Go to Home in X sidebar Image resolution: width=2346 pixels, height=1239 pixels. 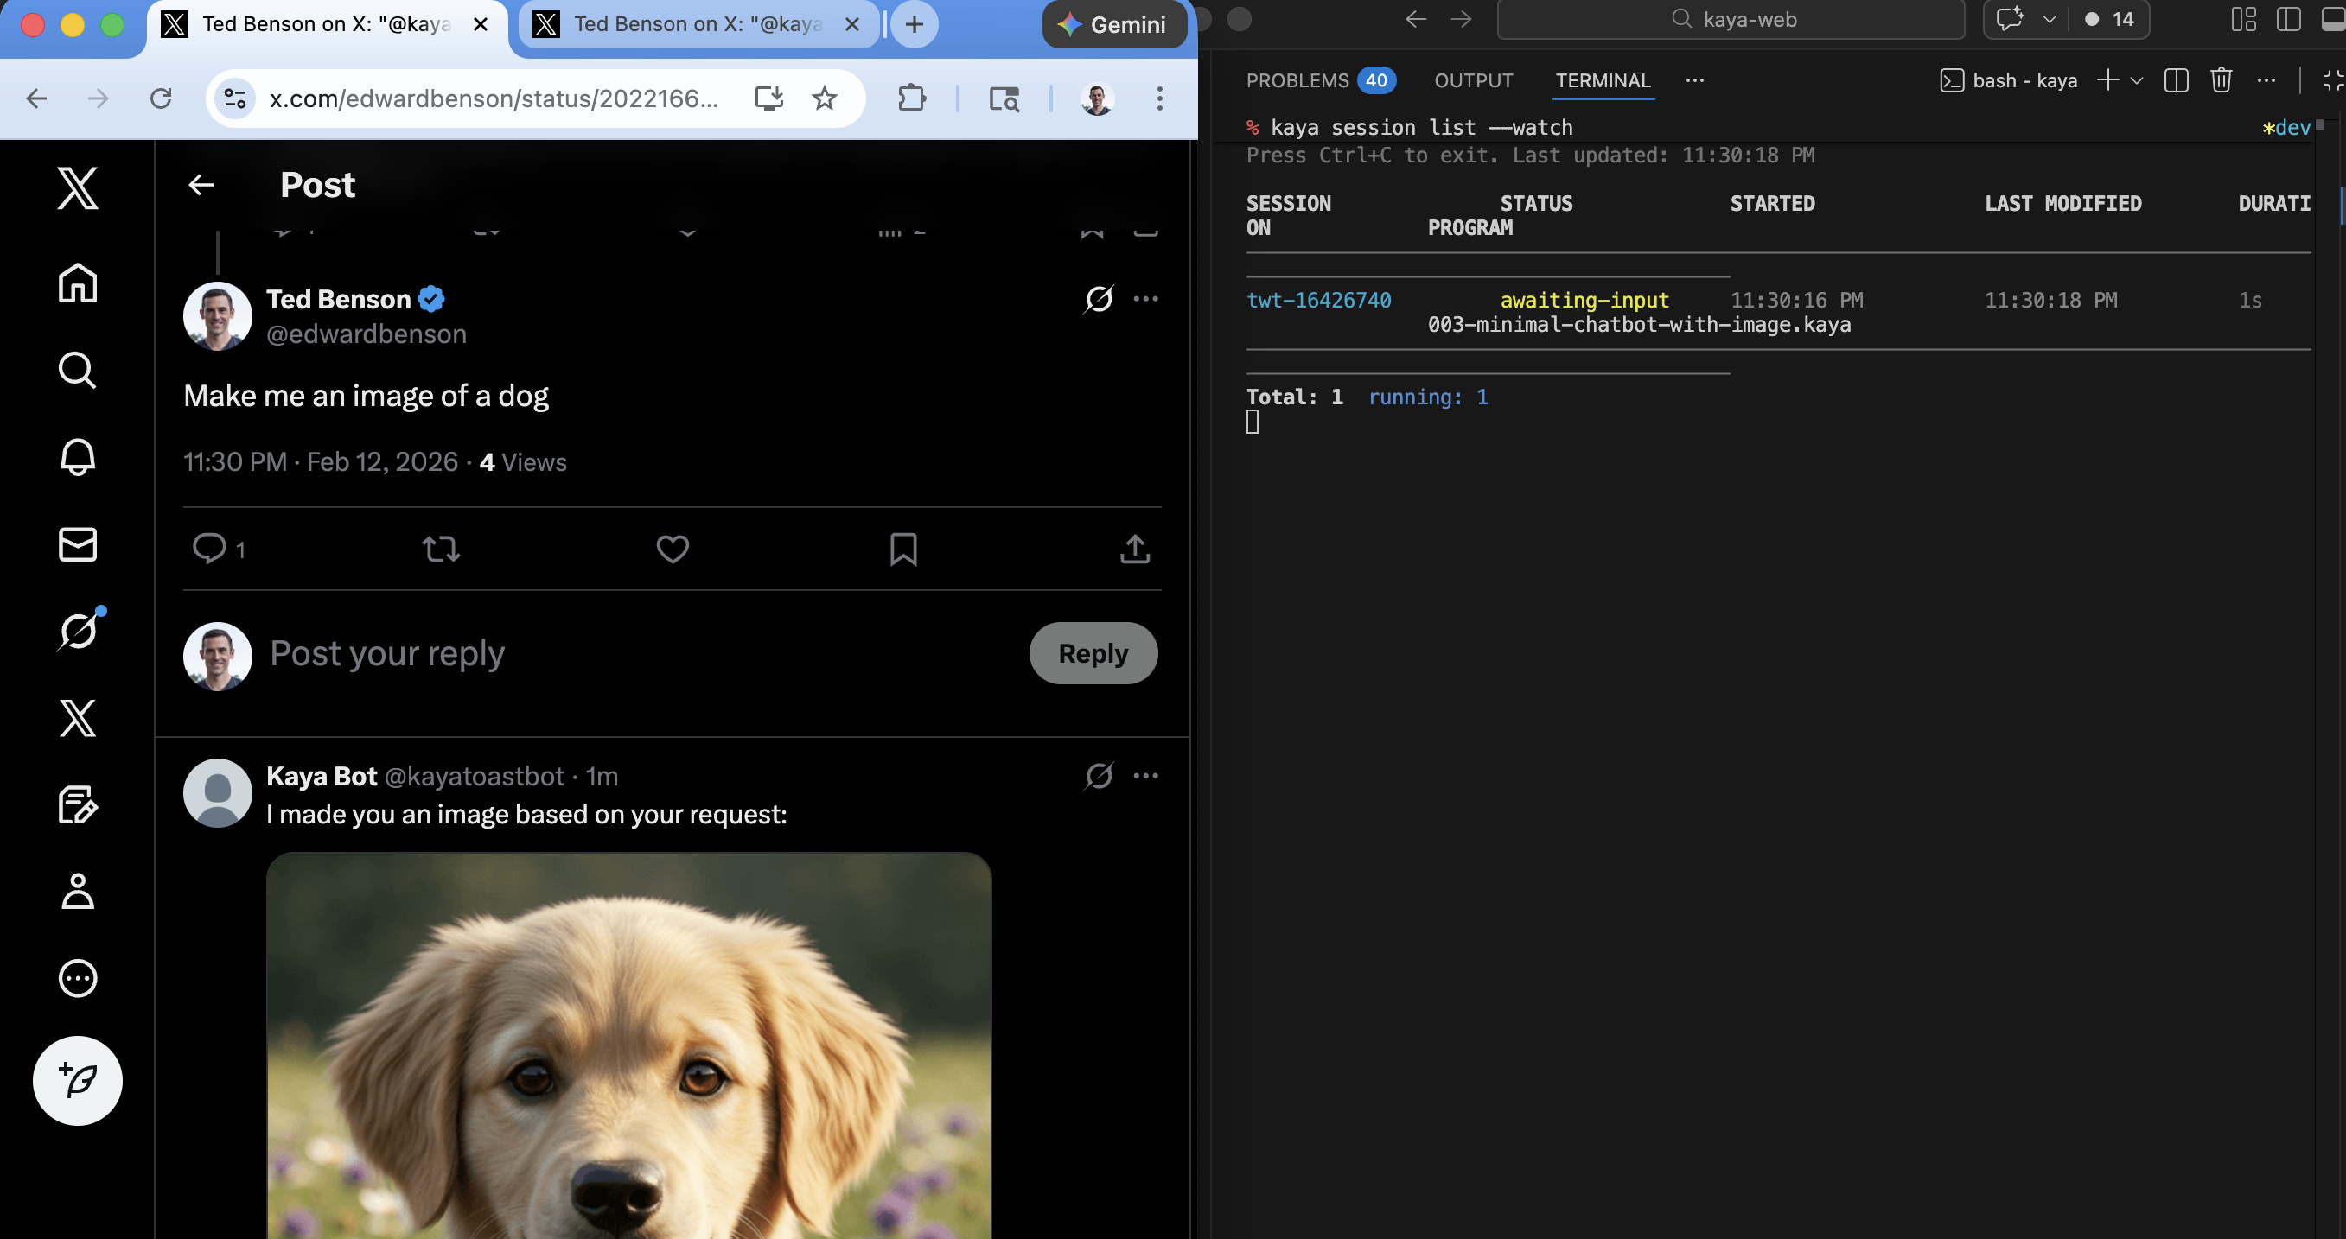(78, 283)
